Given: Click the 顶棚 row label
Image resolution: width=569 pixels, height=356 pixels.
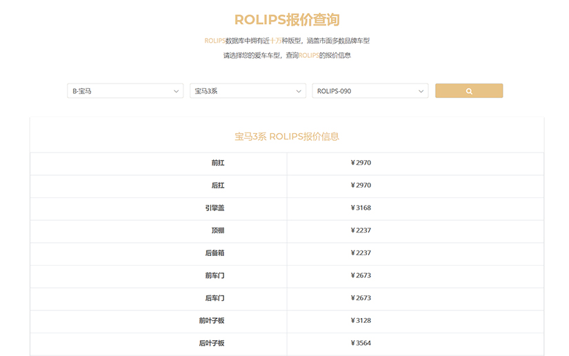Looking at the screenshot, I should coord(218,230).
